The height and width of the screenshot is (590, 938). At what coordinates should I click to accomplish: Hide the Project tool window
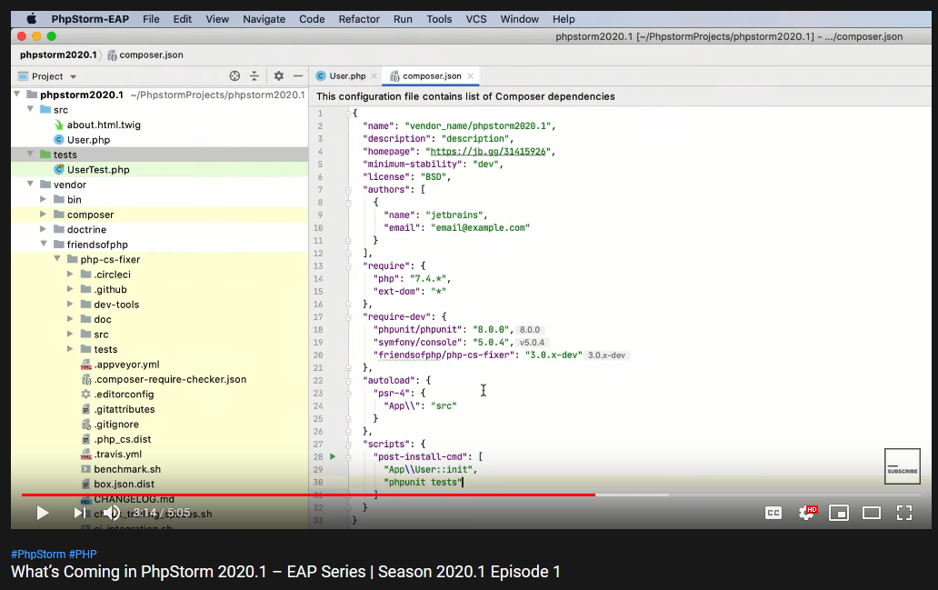point(298,76)
